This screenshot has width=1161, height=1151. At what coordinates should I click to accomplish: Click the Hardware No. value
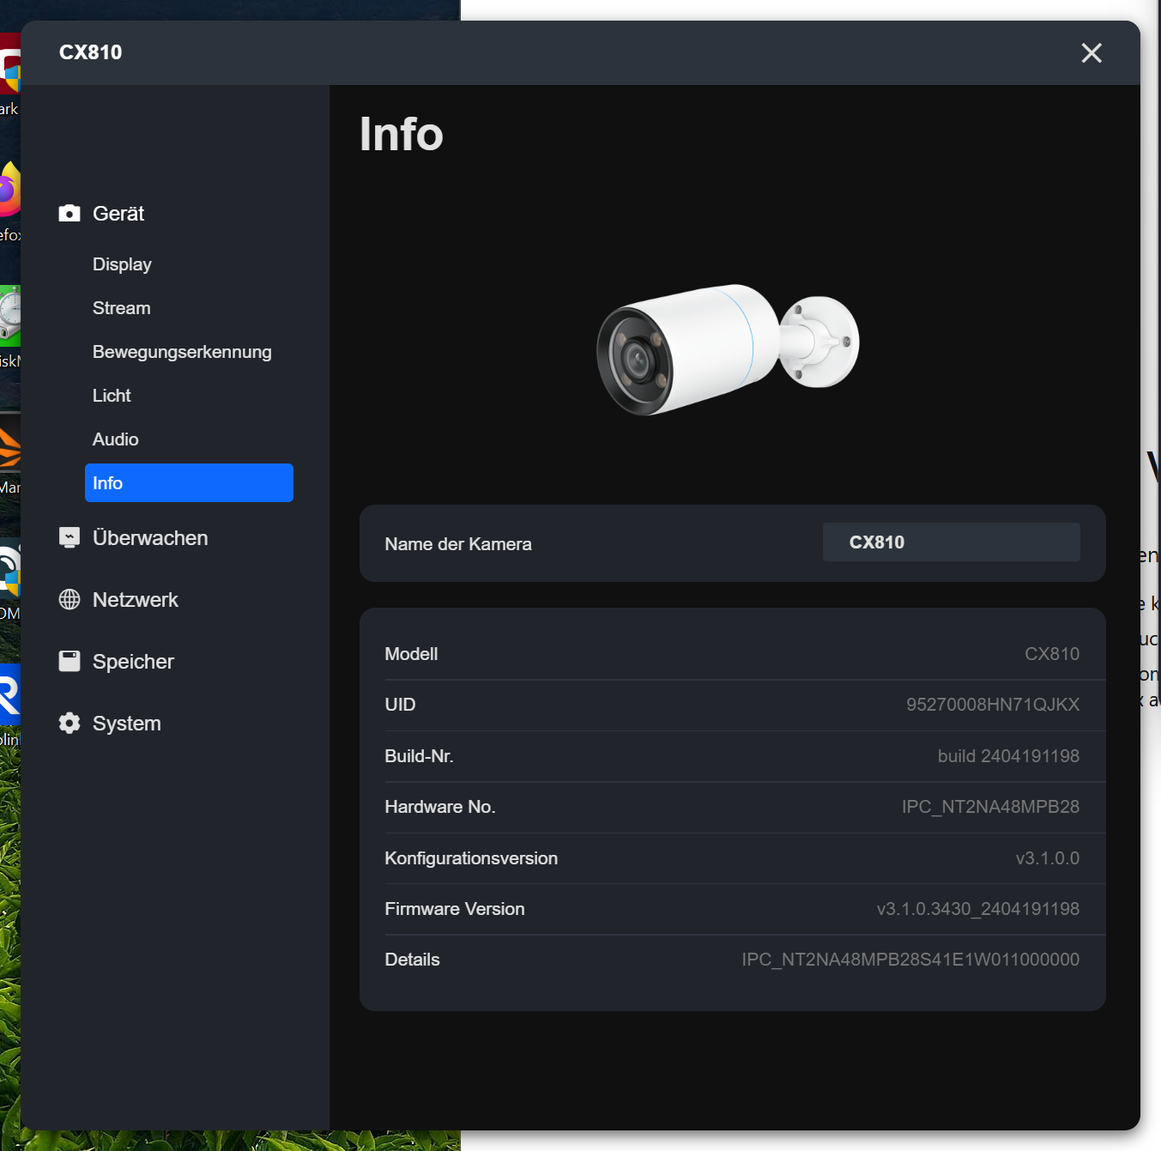point(989,807)
